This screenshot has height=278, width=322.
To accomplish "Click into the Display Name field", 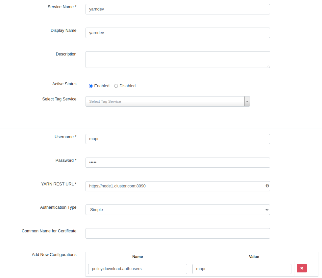I will coord(178,33).
